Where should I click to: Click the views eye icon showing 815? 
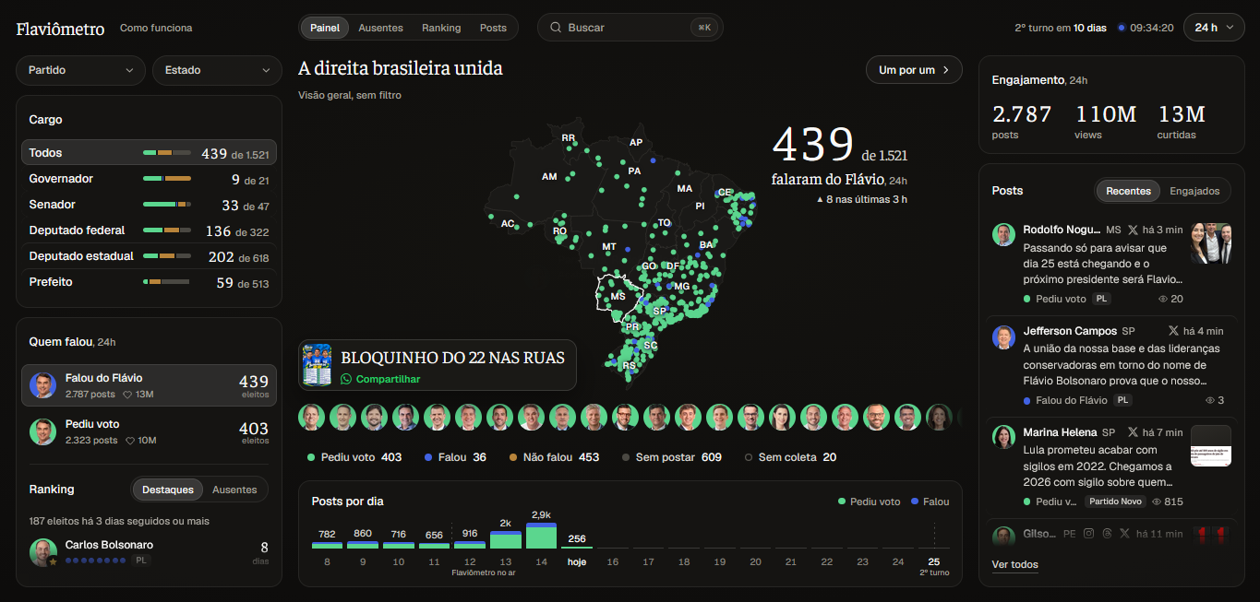(1156, 502)
